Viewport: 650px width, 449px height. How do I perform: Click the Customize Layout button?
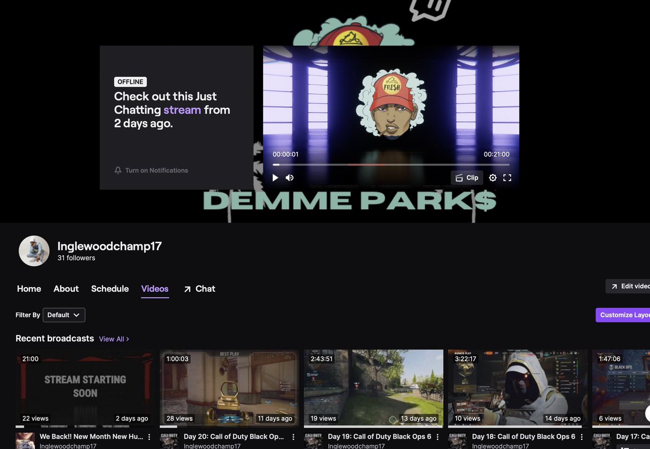tap(623, 315)
